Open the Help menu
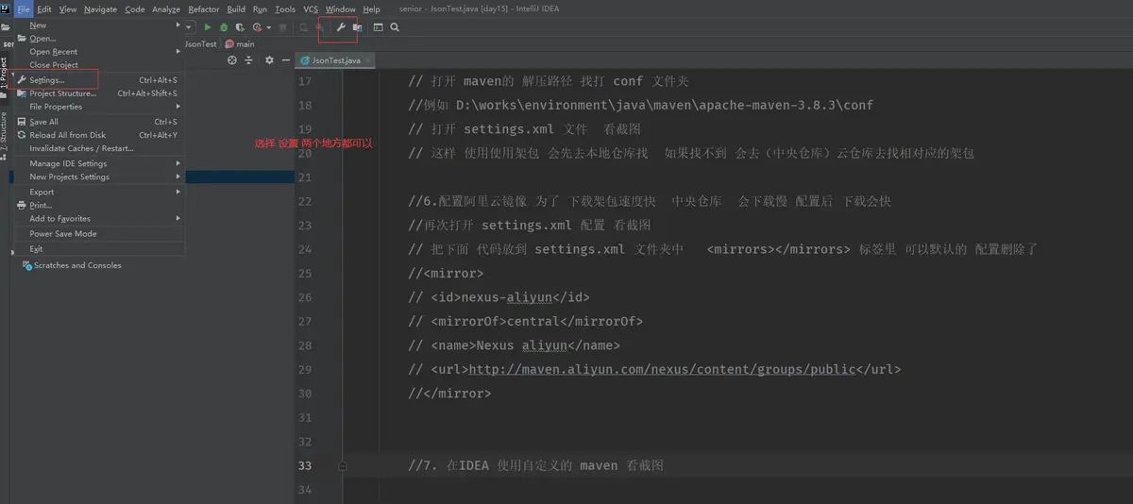Screen dimensions: 1133x504 pos(372,9)
